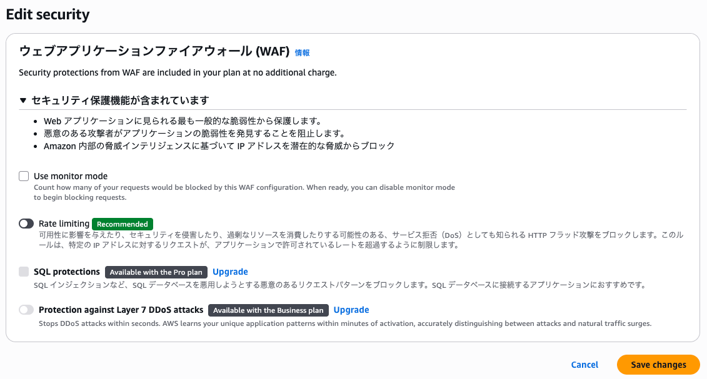The height and width of the screenshot is (379, 707).
Task: Click Upgrade link for Layer 7 DDoS protection
Action: (351, 310)
